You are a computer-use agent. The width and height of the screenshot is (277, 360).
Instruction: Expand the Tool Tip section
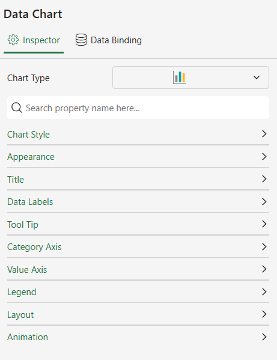tap(138, 224)
